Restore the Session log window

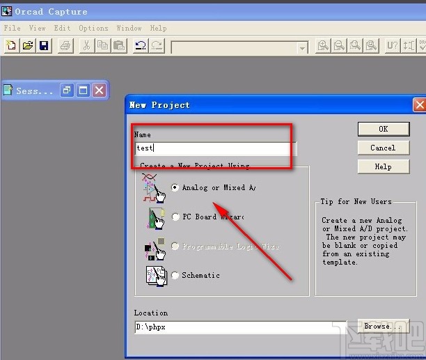coord(67,90)
